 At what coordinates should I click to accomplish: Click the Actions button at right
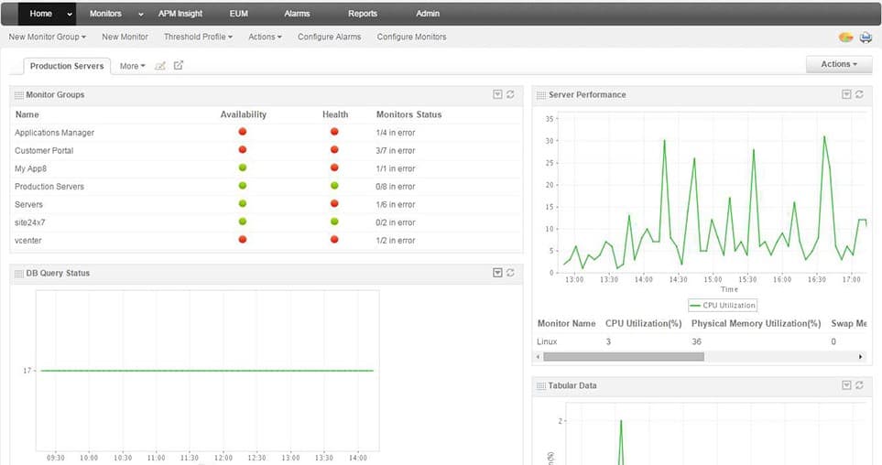pyautogui.click(x=839, y=64)
